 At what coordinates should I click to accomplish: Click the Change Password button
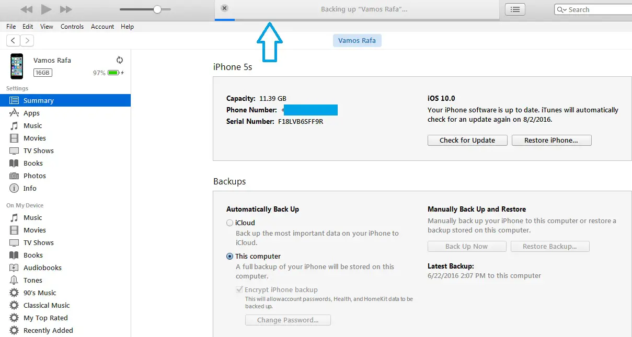288,320
